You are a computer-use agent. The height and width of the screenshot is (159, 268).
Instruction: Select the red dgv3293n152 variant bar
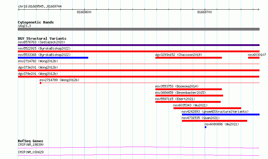189,58
